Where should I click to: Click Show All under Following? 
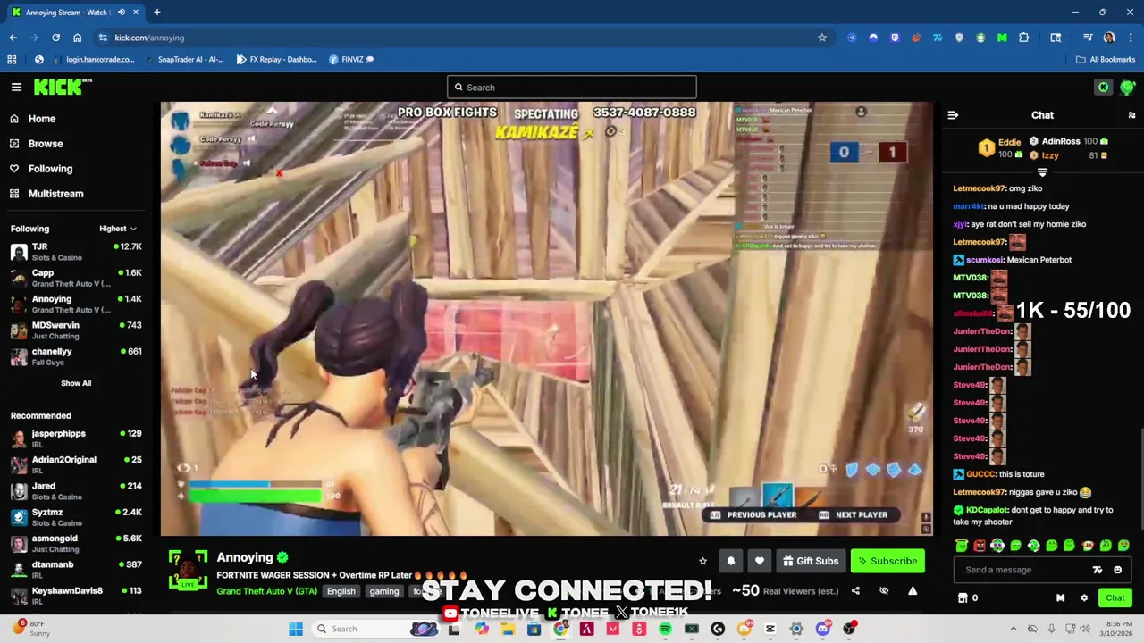76,383
